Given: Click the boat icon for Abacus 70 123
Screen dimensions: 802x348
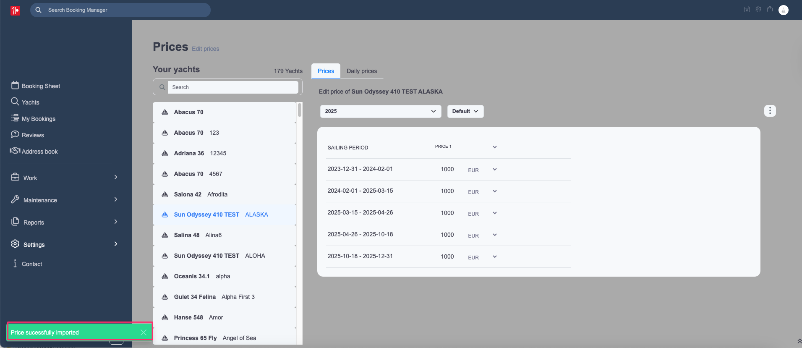Looking at the screenshot, I should [165, 133].
